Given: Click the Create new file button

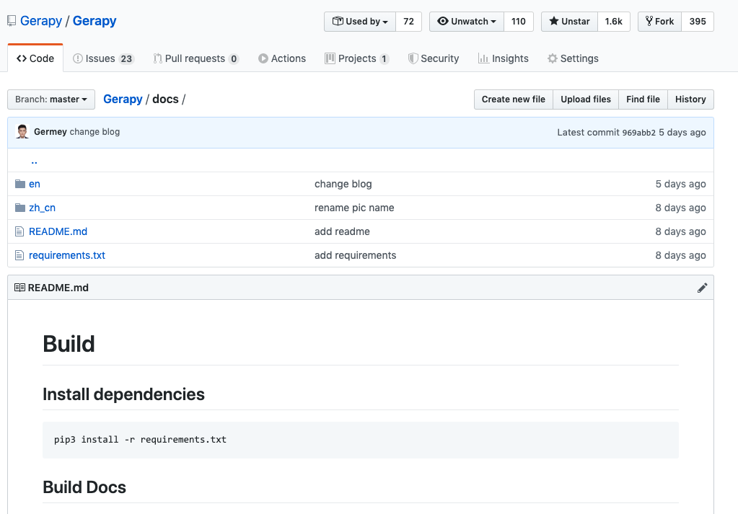Looking at the screenshot, I should 514,99.
